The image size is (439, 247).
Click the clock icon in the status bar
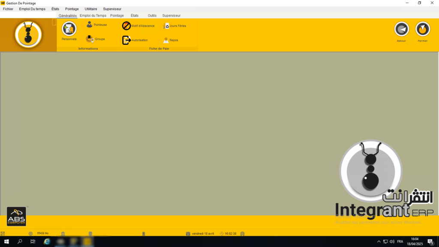pos(221,234)
